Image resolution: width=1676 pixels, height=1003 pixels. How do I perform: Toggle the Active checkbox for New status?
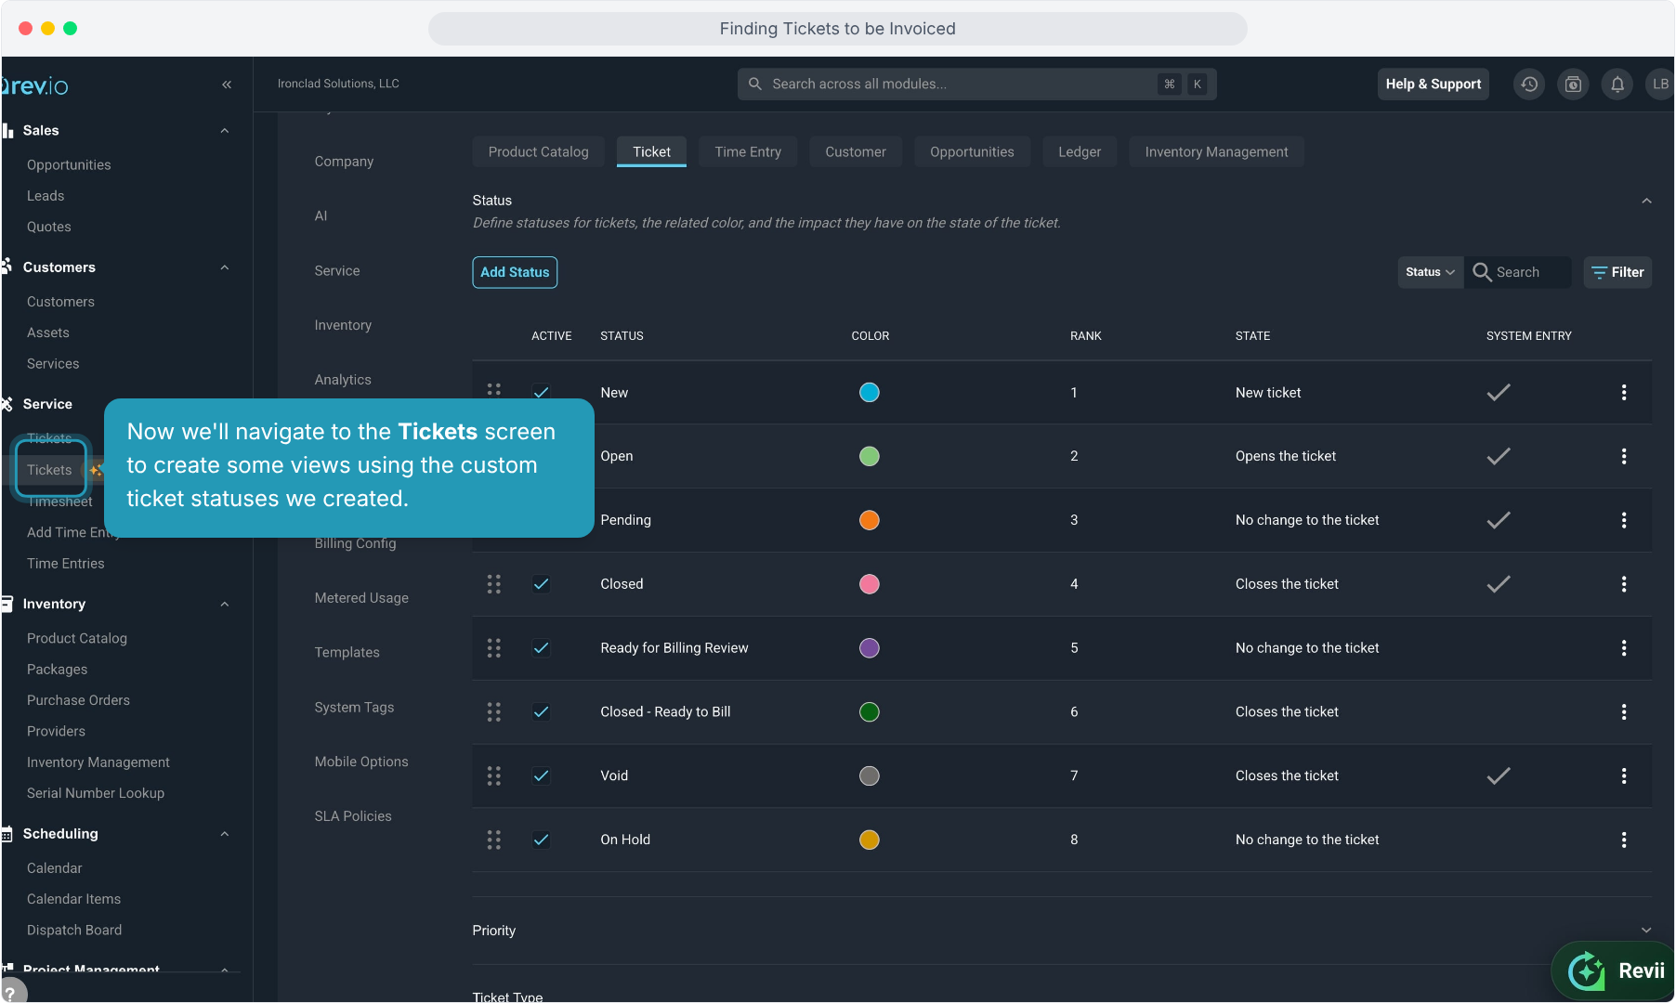541,392
